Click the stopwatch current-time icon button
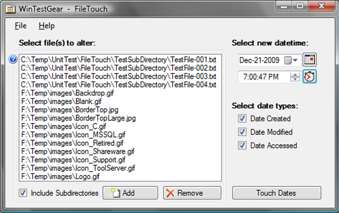339x213 pixels. [309, 76]
